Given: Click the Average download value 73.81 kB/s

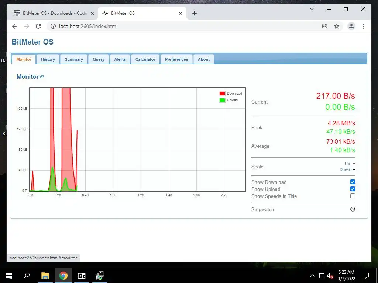Looking at the screenshot, I should [340, 141].
